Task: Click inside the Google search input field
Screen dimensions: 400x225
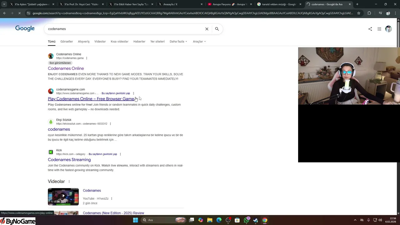Action: tap(125, 29)
